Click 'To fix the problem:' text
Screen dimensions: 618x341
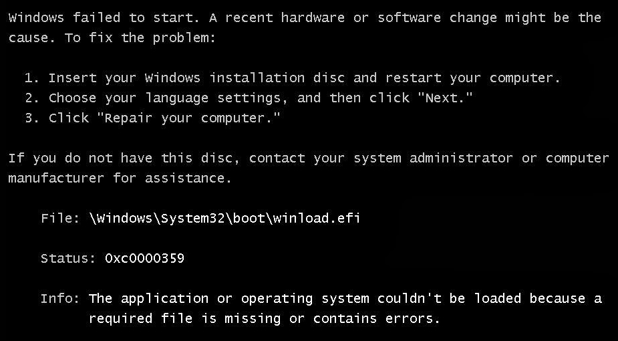coord(140,38)
